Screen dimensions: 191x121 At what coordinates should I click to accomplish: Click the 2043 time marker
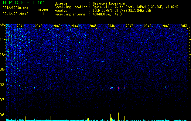[57, 26]
